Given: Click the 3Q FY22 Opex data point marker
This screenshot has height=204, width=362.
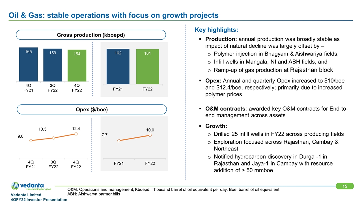Looking at the screenshot, I should 53,138.
